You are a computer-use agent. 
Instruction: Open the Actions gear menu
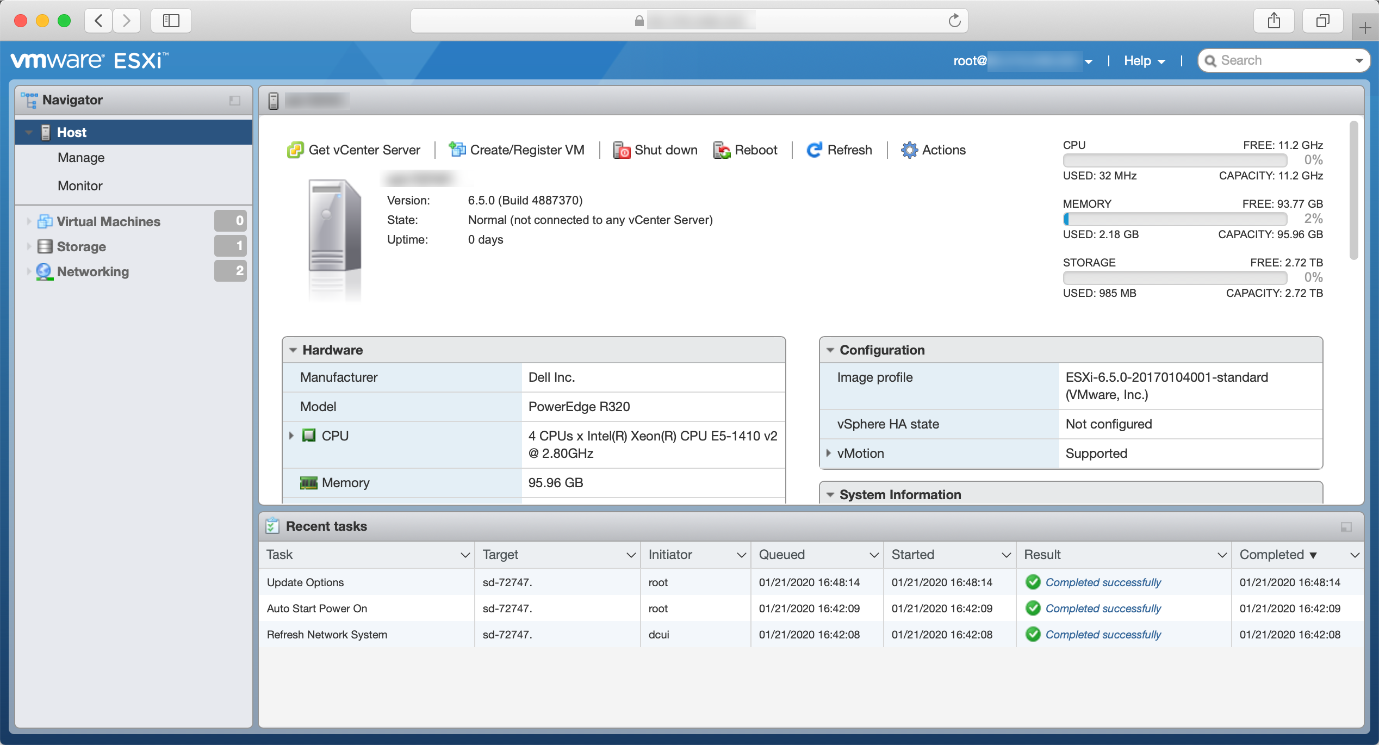pyautogui.click(x=933, y=150)
